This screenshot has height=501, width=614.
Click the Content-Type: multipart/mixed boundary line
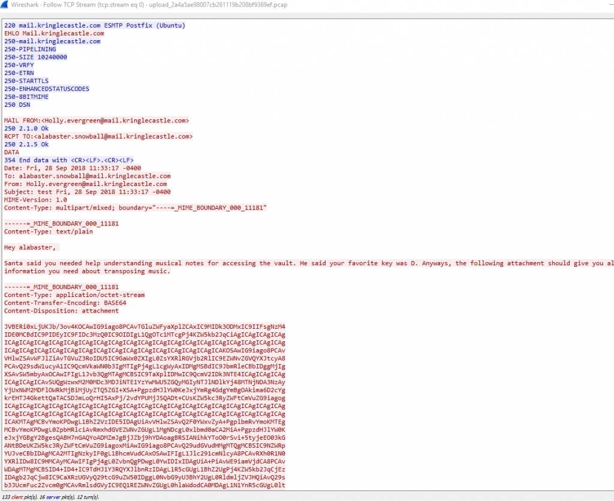coord(135,208)
